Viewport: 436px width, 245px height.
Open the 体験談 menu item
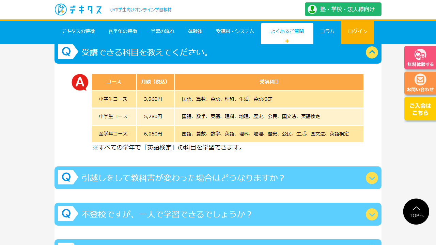195,32
